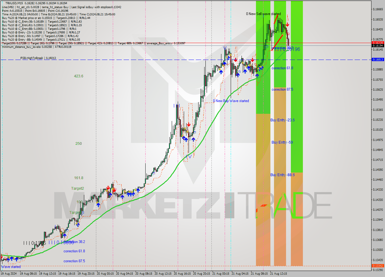This screenshot has height=277, width=385.
Task: Click the '20 Aug 12:15' time label
Action: tap(163, 274)
